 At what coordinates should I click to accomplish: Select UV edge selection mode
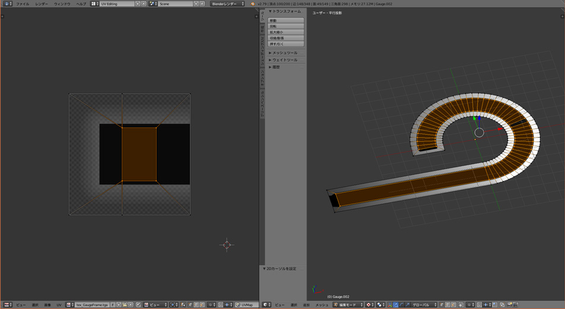coord(196,305)
